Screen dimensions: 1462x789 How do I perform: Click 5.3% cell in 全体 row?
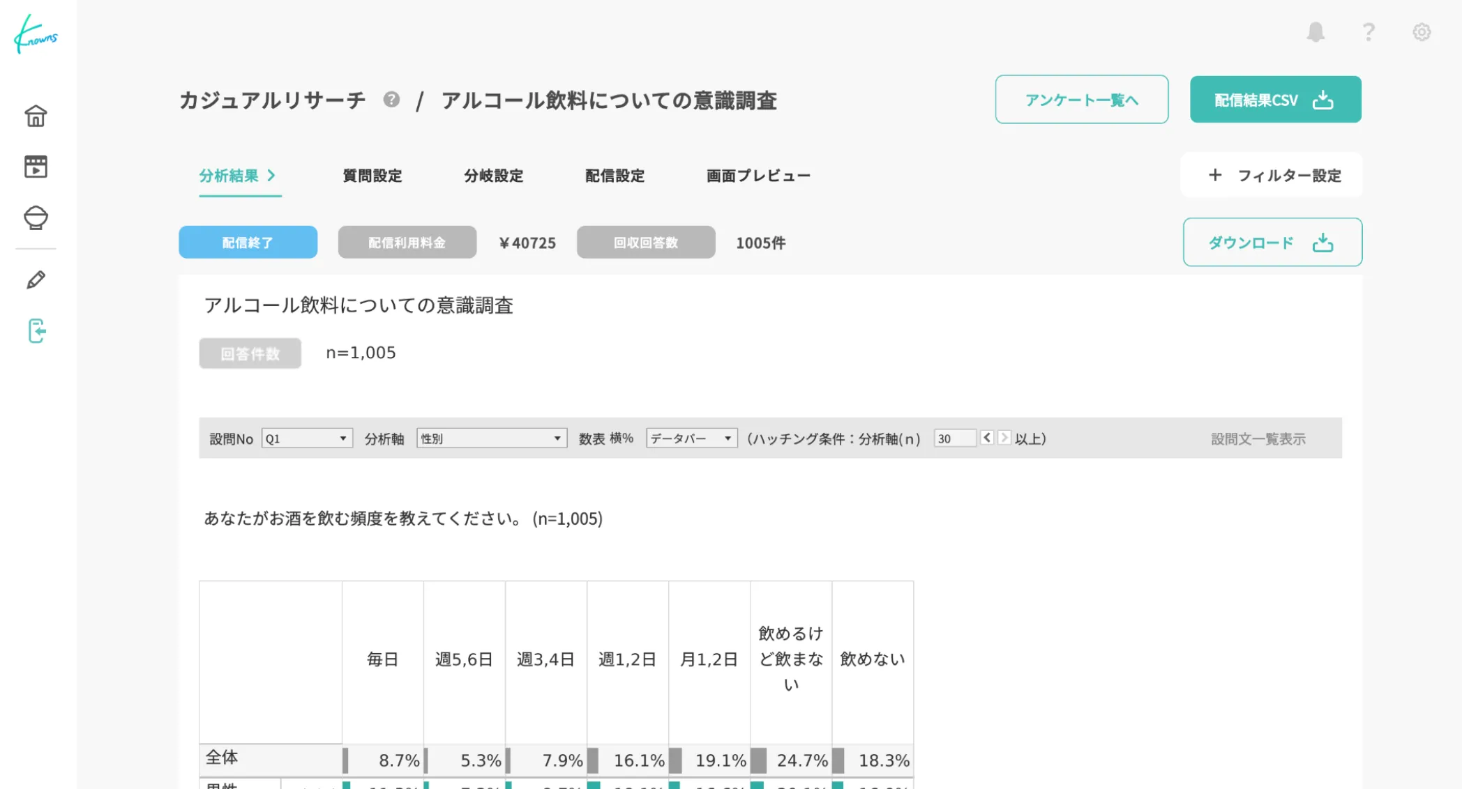pos(464,760)
